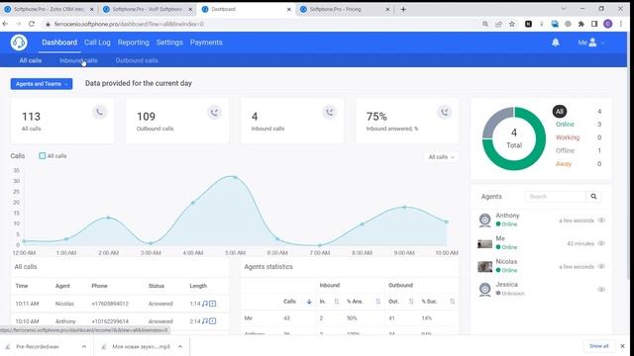This screenshot has width=634, height=356.
Task: Open browser extensions puzzle icon
Action: click(x=581, y=24)
